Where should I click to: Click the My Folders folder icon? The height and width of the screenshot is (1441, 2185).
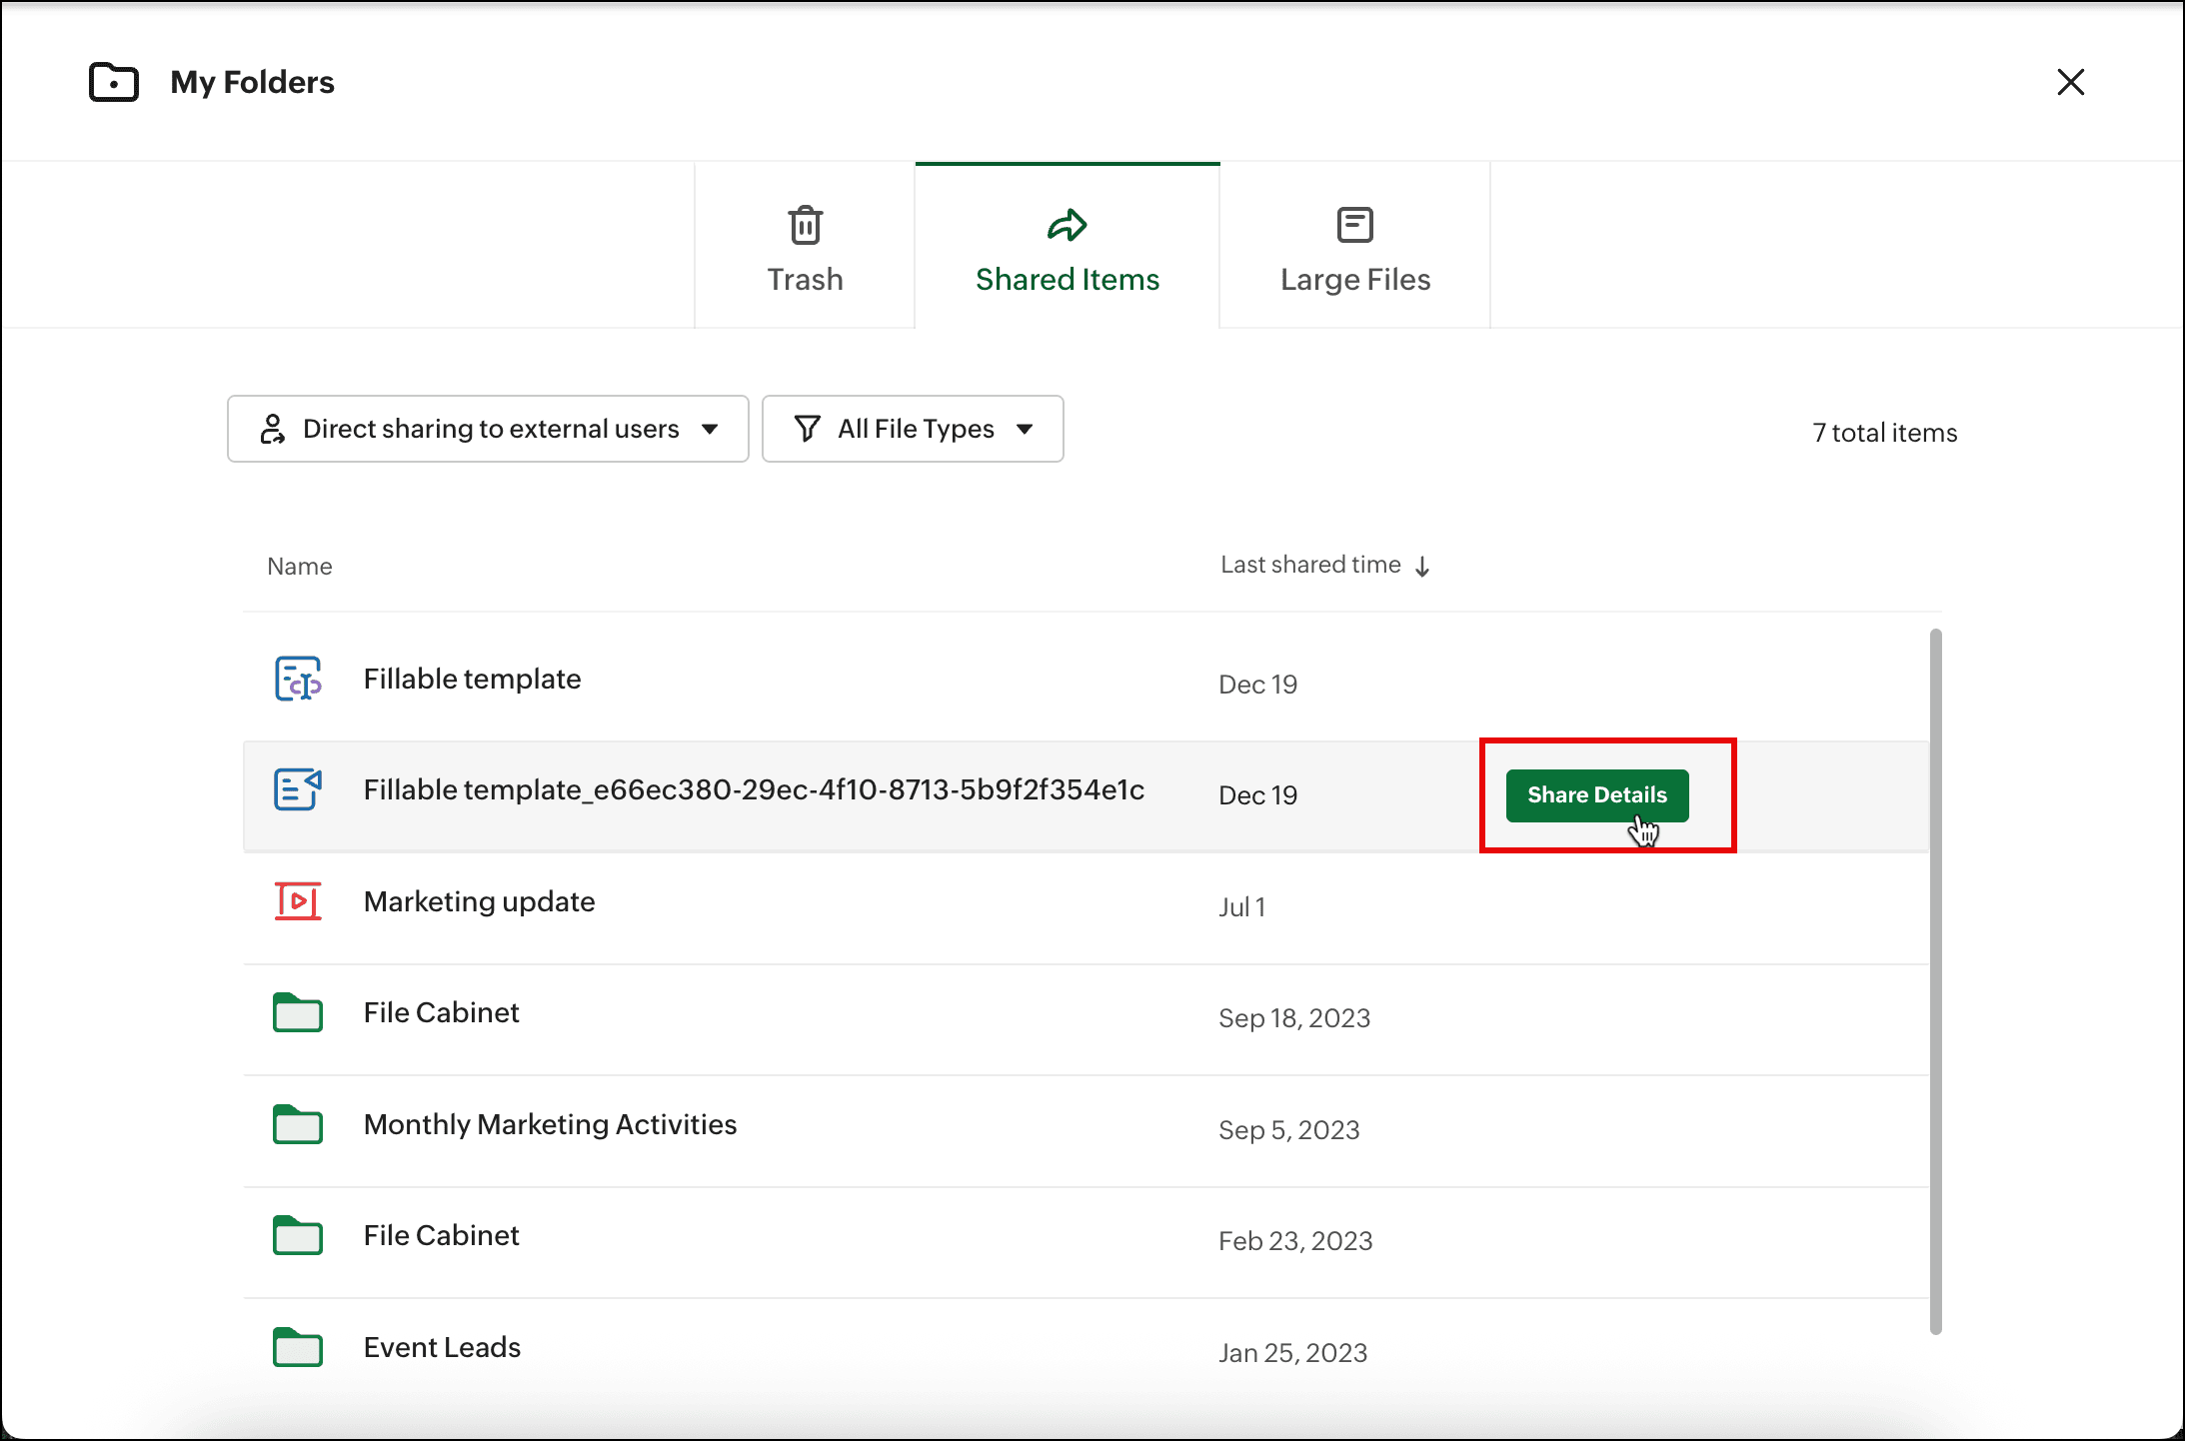114,82
